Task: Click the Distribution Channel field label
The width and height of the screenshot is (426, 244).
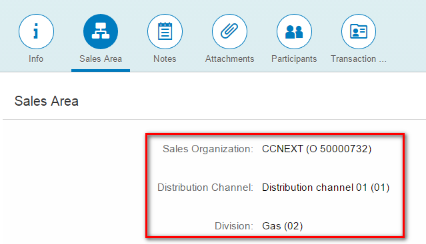Action: [x=205, y=187]
